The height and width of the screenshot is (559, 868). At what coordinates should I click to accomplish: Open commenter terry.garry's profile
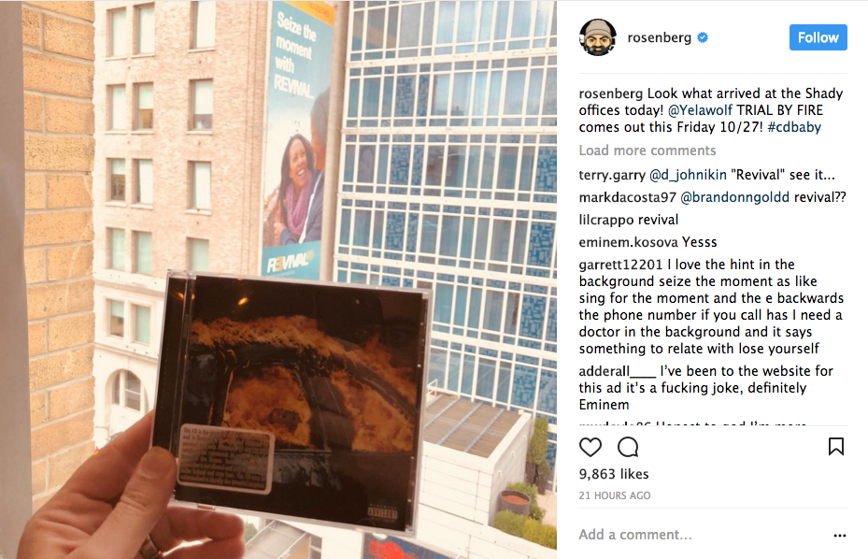(612, 175)
